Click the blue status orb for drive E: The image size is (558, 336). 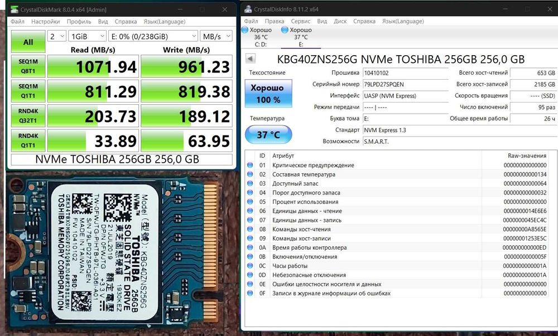click(x=285, y=30)
